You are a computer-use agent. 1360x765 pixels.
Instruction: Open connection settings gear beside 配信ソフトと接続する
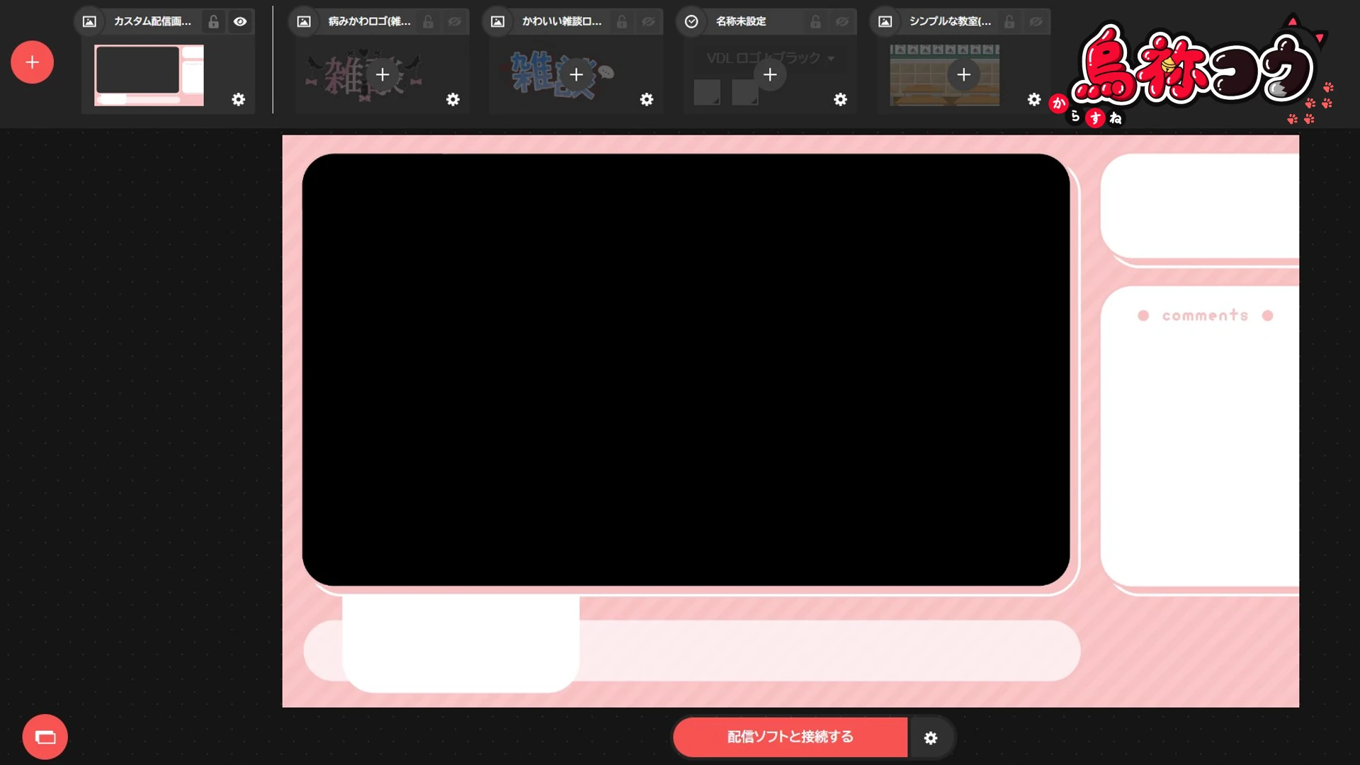pos(931,738)
